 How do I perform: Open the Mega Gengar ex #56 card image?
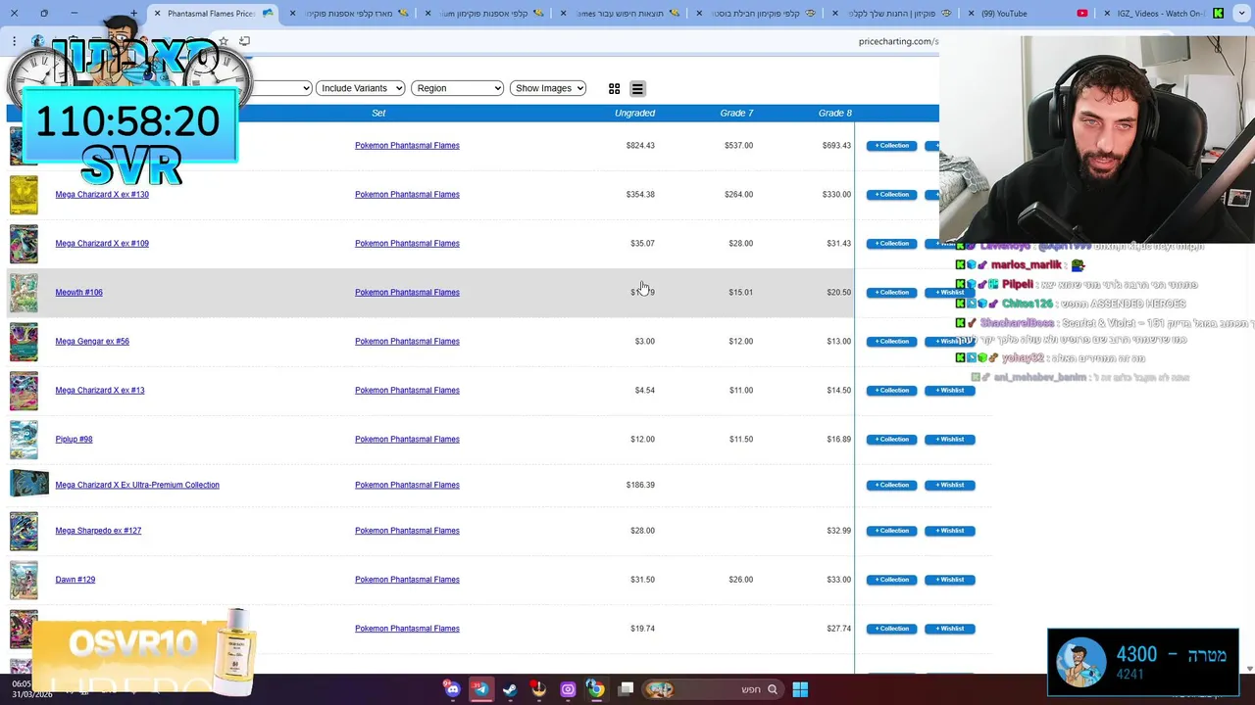[x=24, y=342]
